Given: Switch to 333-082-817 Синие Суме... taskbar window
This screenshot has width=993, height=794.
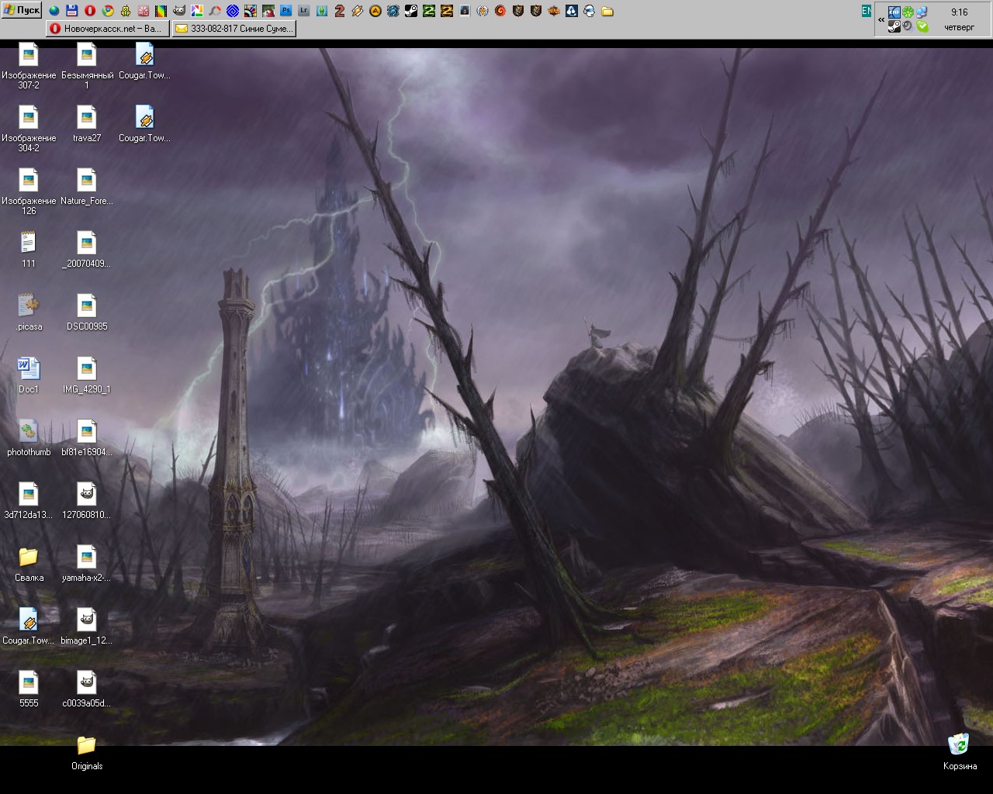Looking at the screenshot, I should tap(234, 29).
